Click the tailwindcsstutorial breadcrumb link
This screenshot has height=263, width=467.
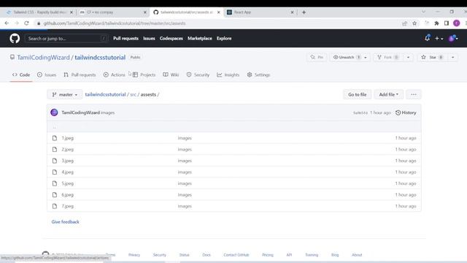[105, 94]
